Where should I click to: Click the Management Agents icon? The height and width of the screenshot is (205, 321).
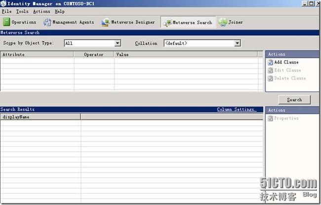pyautogui.click(x=47, y=22)
